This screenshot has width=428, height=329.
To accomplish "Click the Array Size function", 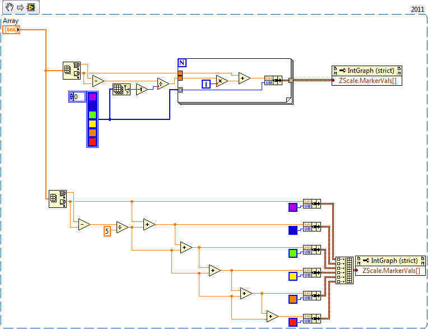I will [x=122, y=89].
